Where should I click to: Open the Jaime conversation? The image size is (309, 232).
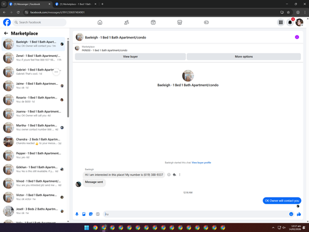[33, 85]
